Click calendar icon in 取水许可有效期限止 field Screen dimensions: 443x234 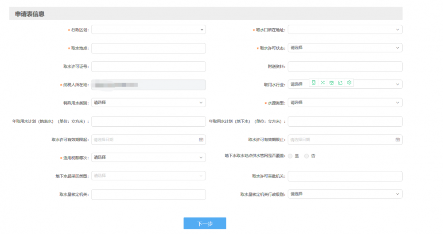click(397, 140)
